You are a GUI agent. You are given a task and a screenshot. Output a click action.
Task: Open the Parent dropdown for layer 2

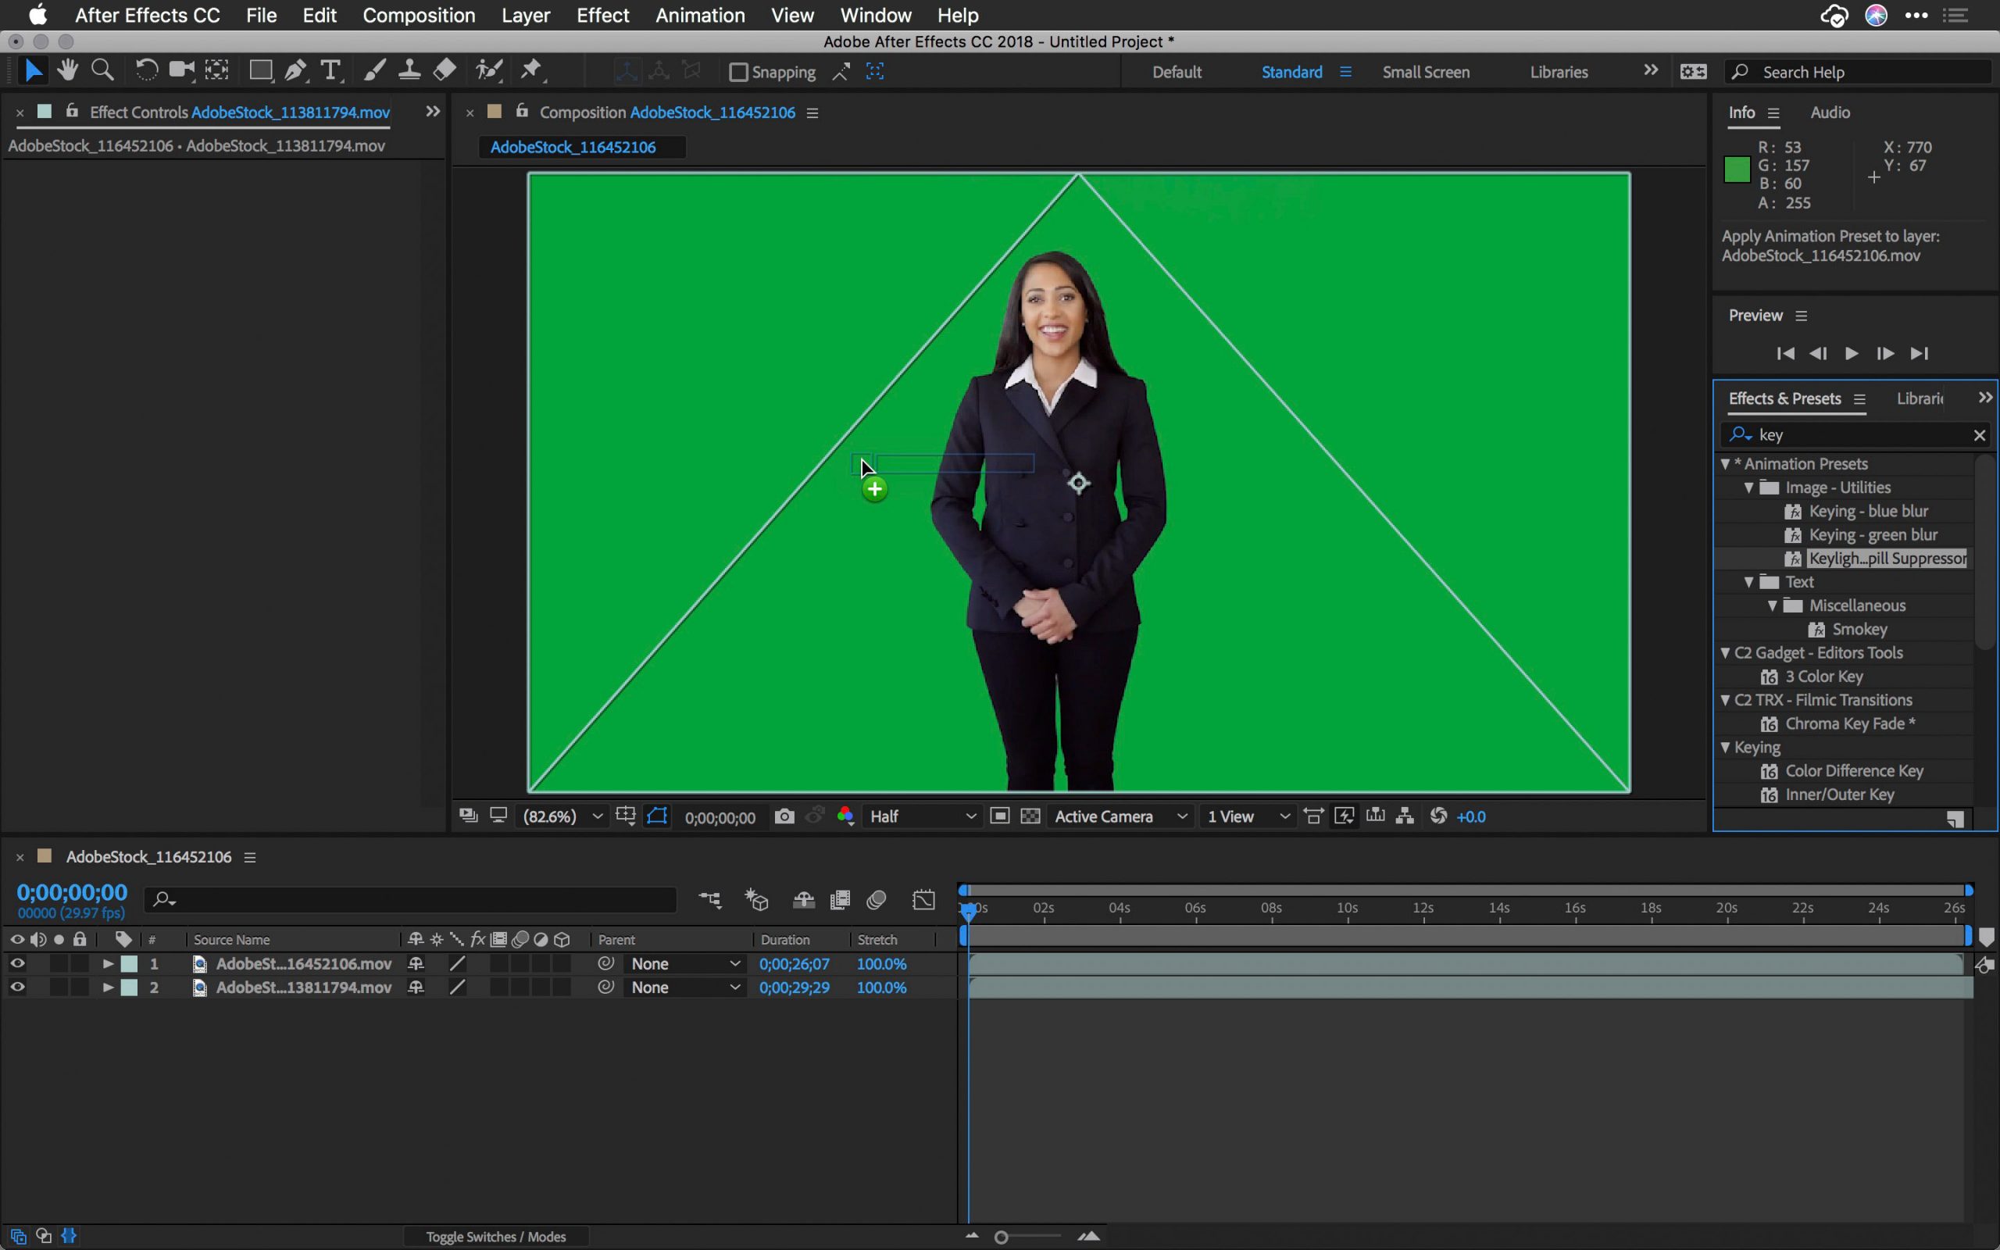click(685, 987)
